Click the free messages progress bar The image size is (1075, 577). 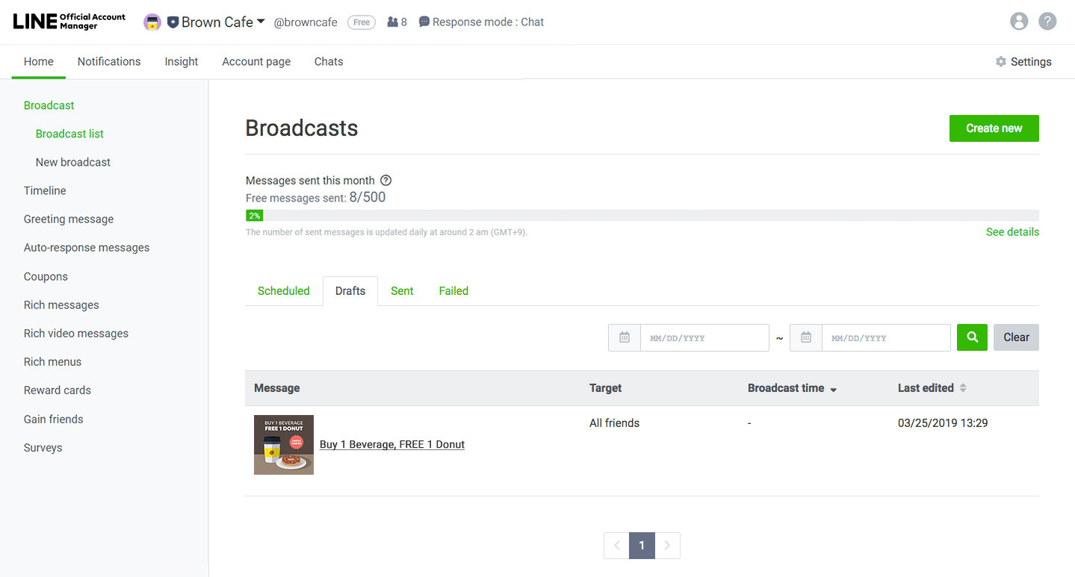point(642,216)
